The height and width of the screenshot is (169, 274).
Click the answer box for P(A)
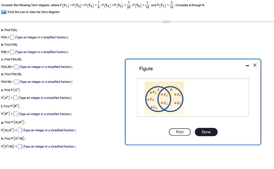coord(12,37)
